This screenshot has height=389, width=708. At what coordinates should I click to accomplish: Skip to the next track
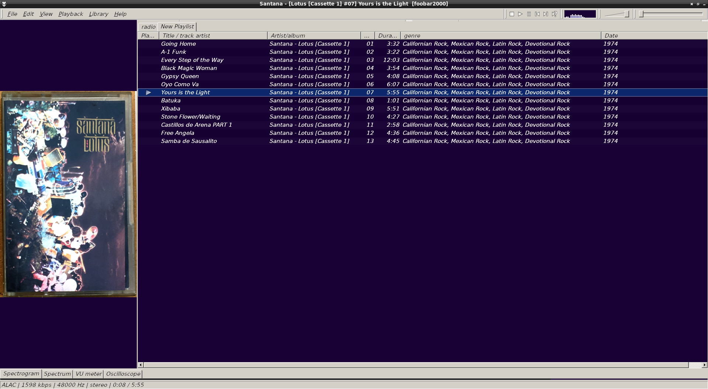(546, 14)
